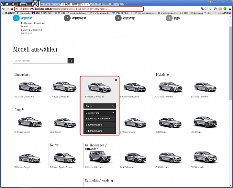
Task: Click the green shield extension icon
Action: click(x=210, y=9)
